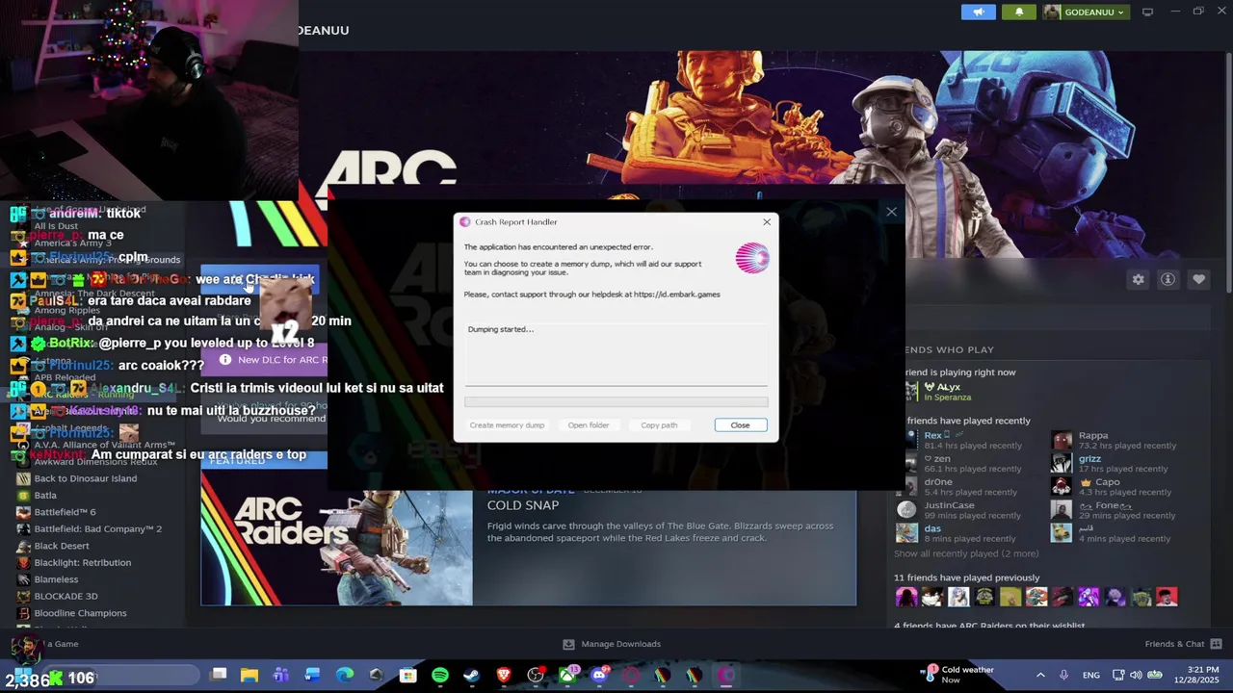The height and width of the screenshot is (693, 1233).
Task: Click Open folder button
Action: 589,425
